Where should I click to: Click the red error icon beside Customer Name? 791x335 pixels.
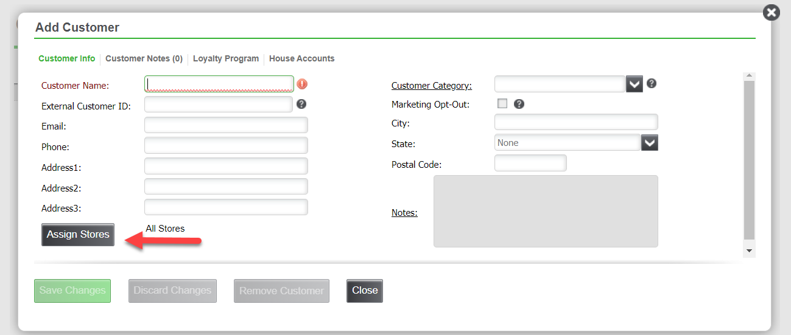point(302,84)
